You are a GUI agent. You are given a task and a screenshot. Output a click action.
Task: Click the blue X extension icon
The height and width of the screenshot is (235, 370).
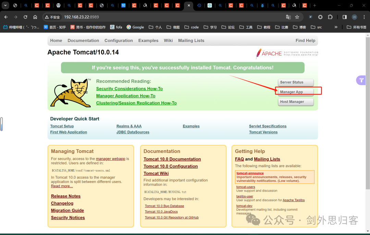[x=310, y=17]
